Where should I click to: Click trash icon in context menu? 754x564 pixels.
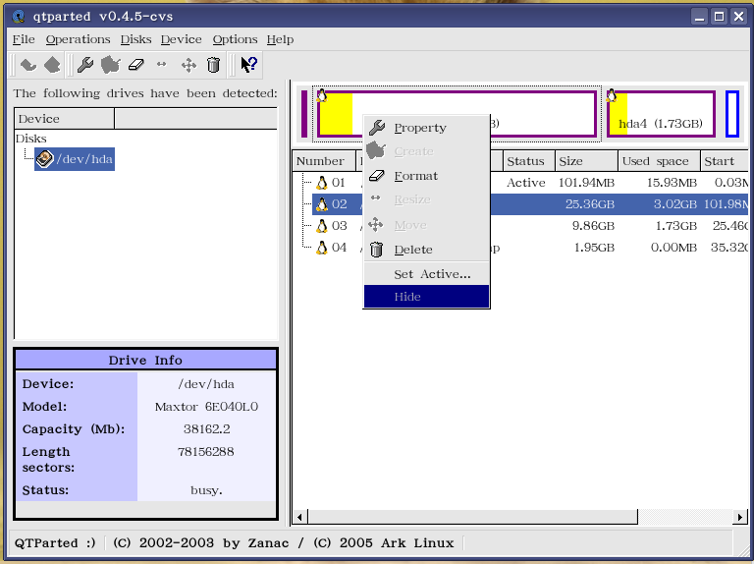(377, 250)
